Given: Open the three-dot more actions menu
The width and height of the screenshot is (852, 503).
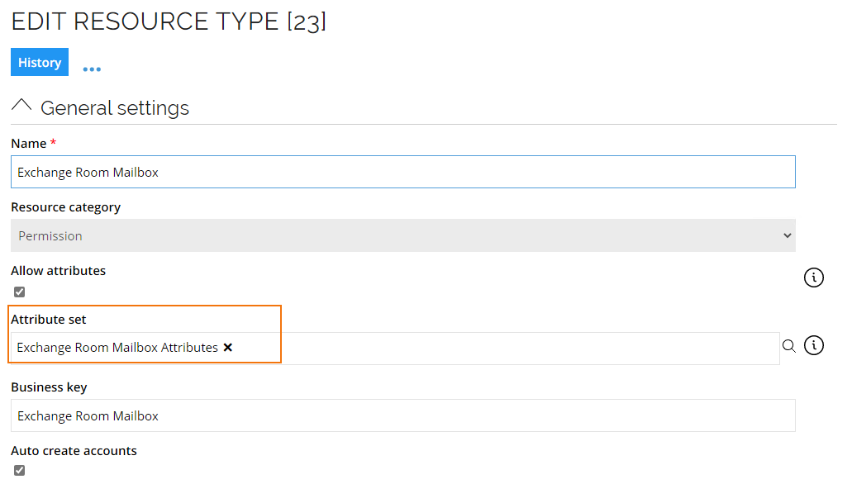Looking at the screenshot, I should click(92, 69).
